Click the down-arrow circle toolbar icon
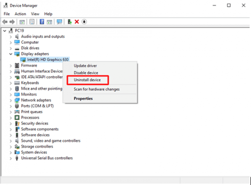This screenshot has width=251, height=185. [84, 22]
